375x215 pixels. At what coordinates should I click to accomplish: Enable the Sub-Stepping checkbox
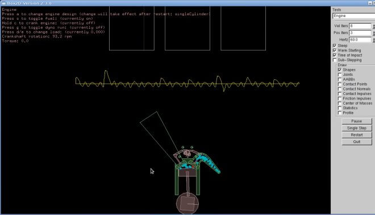click(335, 60)
